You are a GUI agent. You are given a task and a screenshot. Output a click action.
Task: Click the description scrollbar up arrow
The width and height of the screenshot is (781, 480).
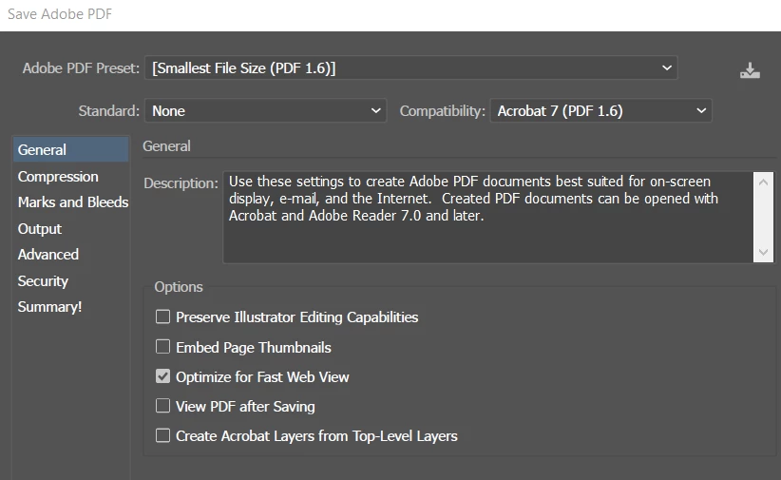[x=763, y=182]
